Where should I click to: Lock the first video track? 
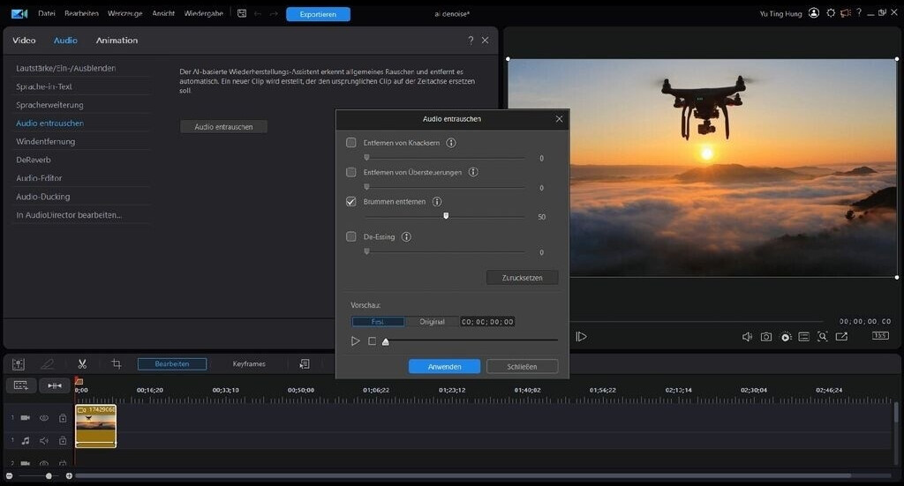click(63, 418)
